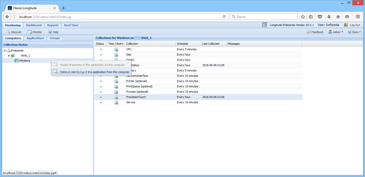Sort by Last Collected column header
Screen dimensions: 365x177
[213, 44]
